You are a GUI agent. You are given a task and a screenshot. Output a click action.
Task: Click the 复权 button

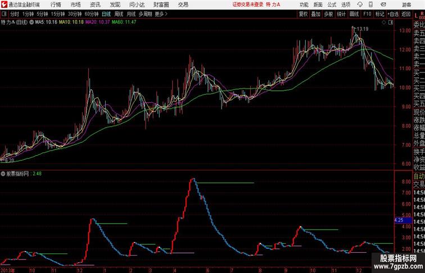point(303,14)
